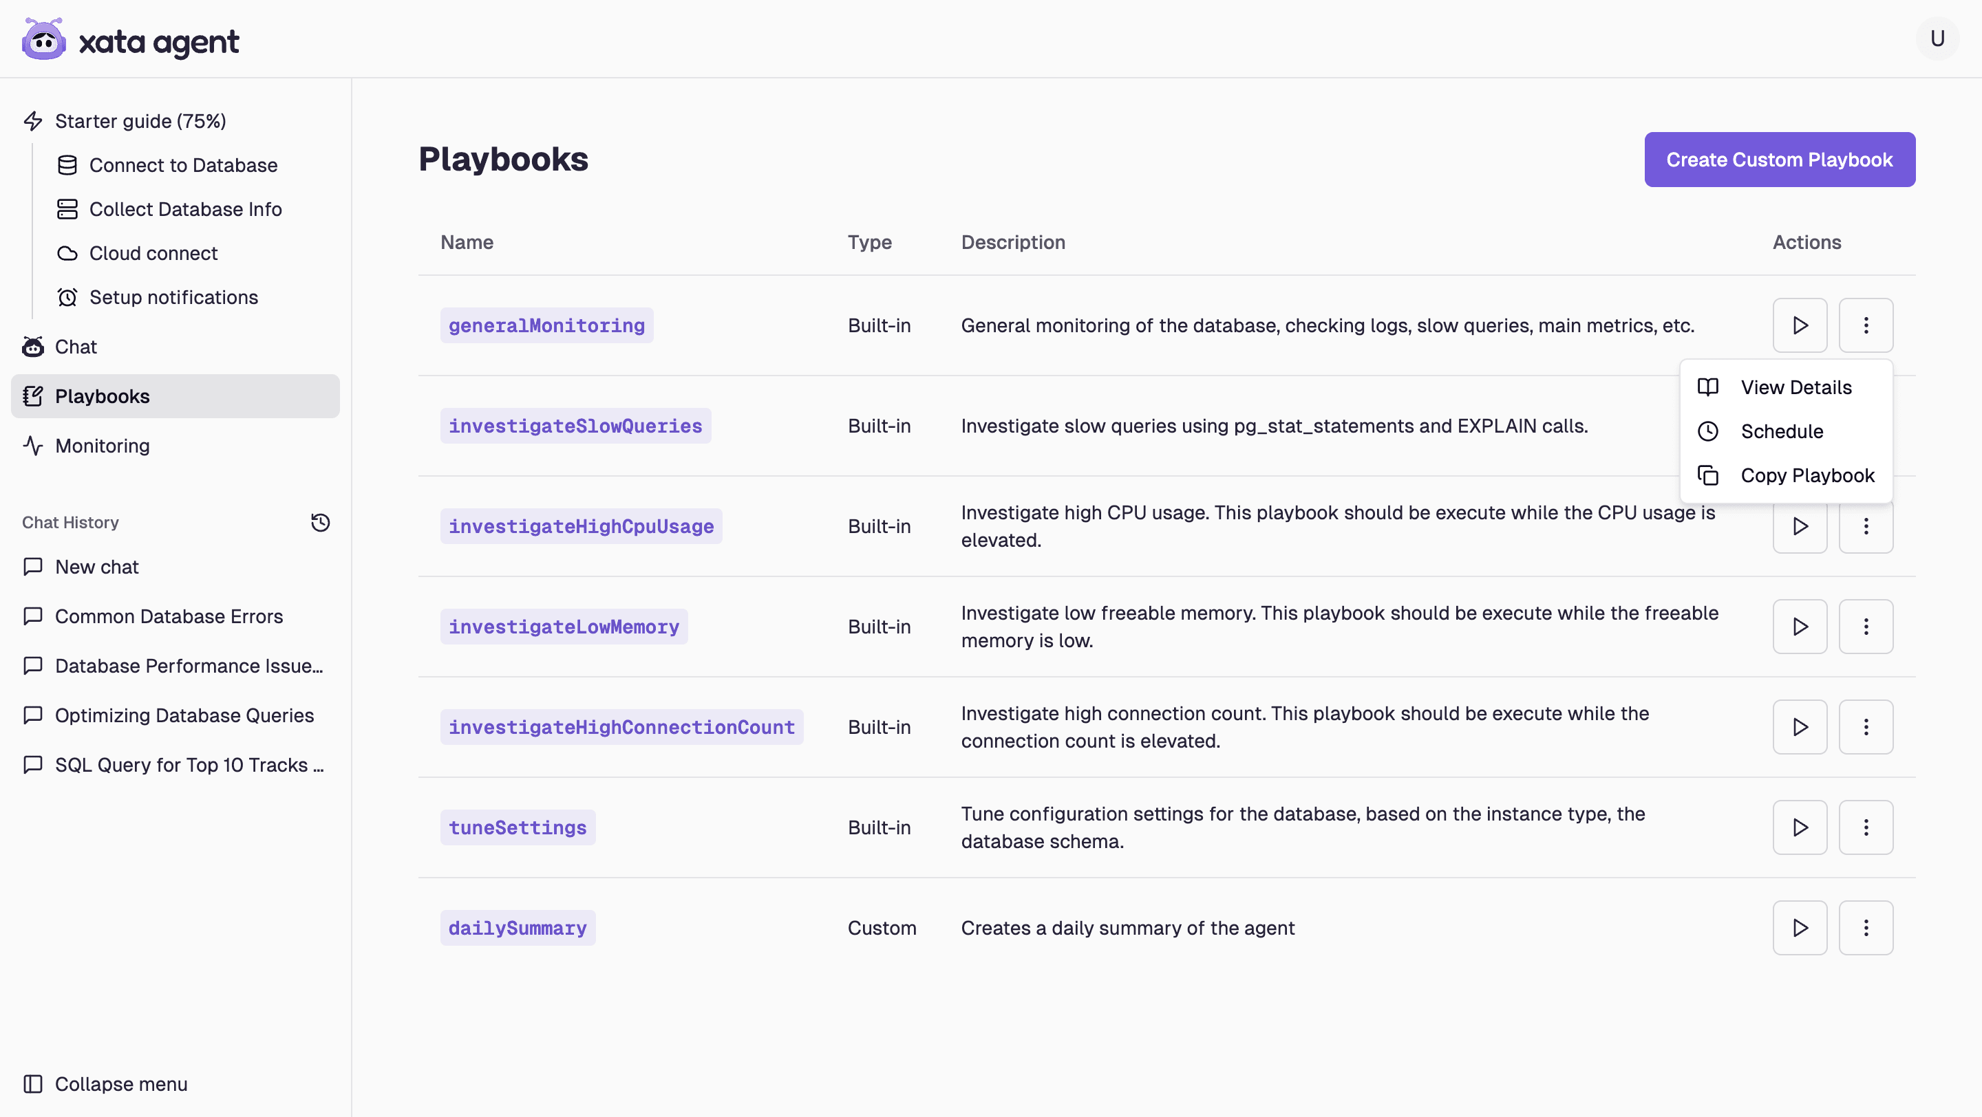Viewport: 1982px width, 1117px height.
Task: Open the three-dot menu for tuneSettings
Action: (x=1865, y=827)
